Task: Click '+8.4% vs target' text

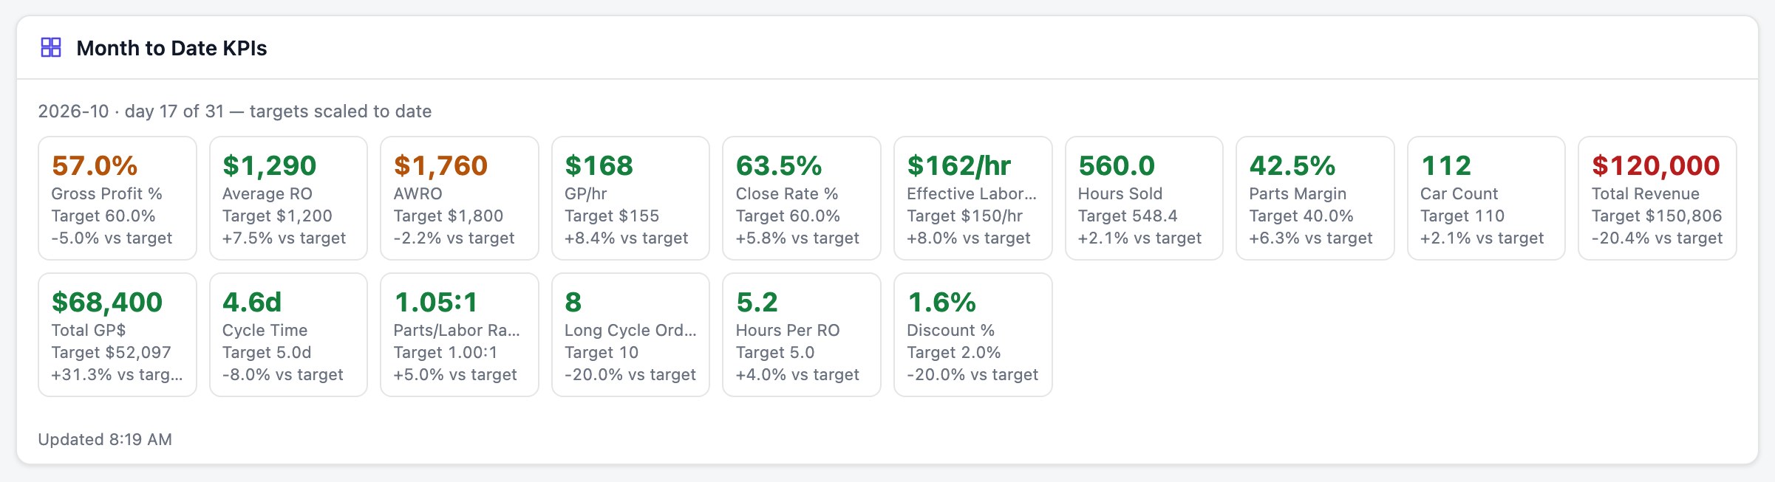Action: tap(627, 238)
